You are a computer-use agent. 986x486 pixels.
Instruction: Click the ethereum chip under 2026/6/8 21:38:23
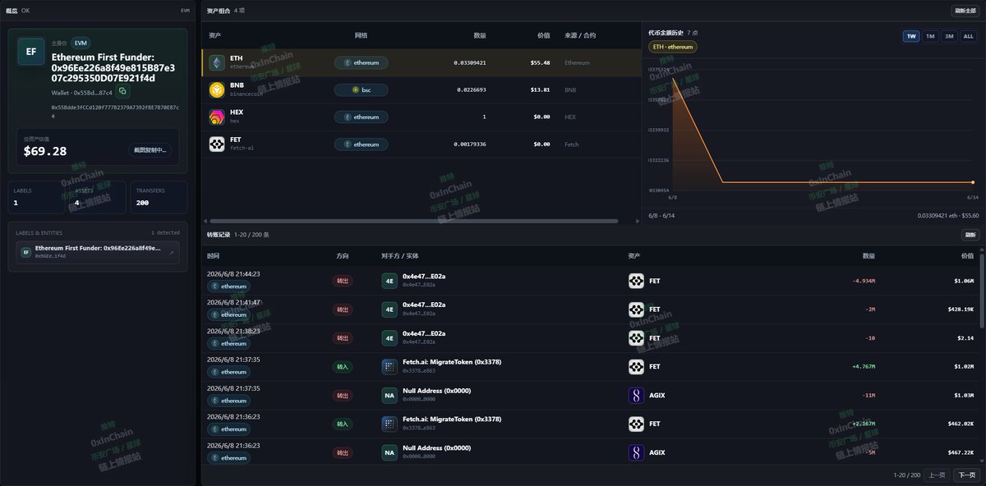[x=228, y=343]
